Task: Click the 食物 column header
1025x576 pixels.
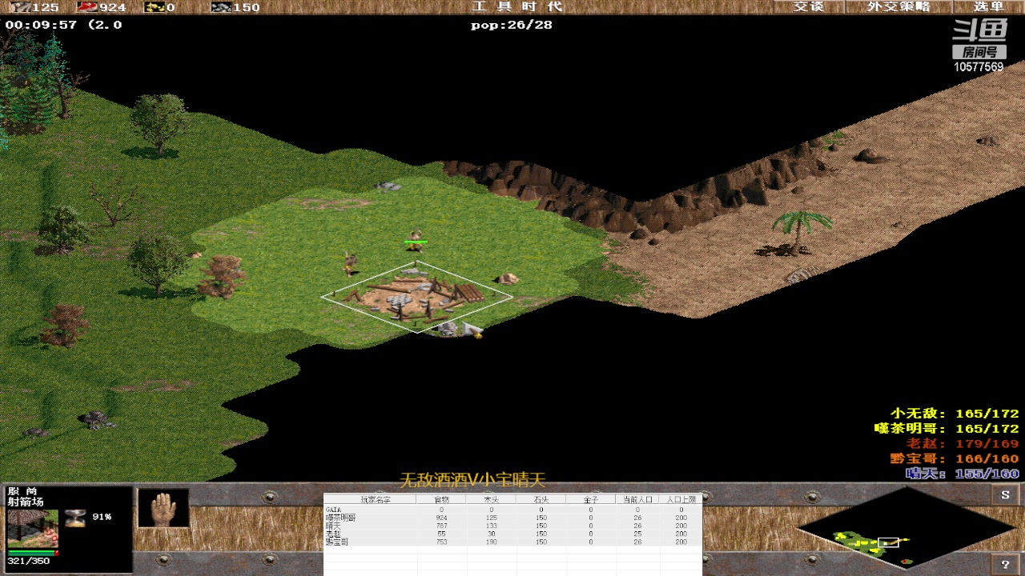Action: pos(441,499)
